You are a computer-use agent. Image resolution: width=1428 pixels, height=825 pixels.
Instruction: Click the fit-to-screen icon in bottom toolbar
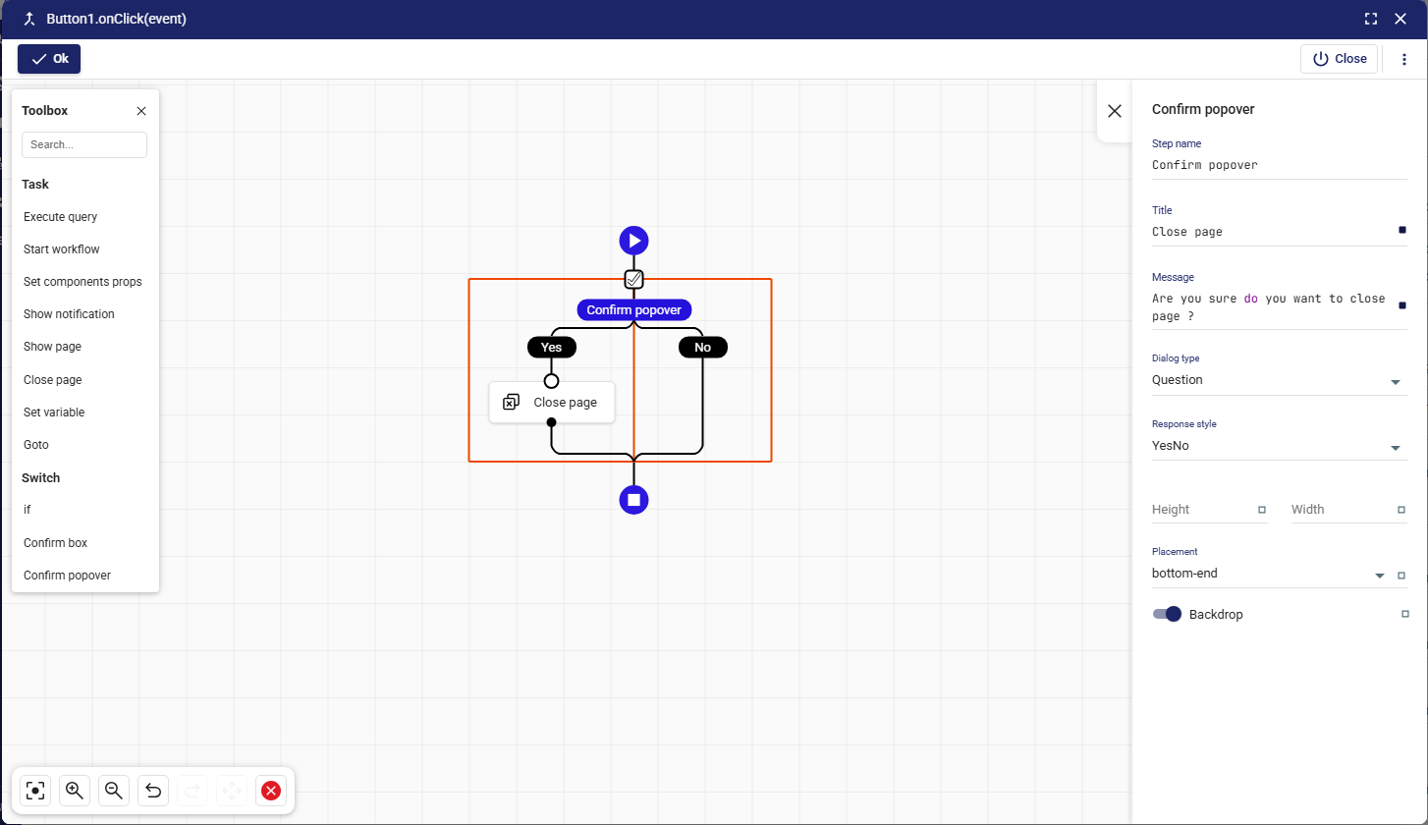tap(35, 791)
